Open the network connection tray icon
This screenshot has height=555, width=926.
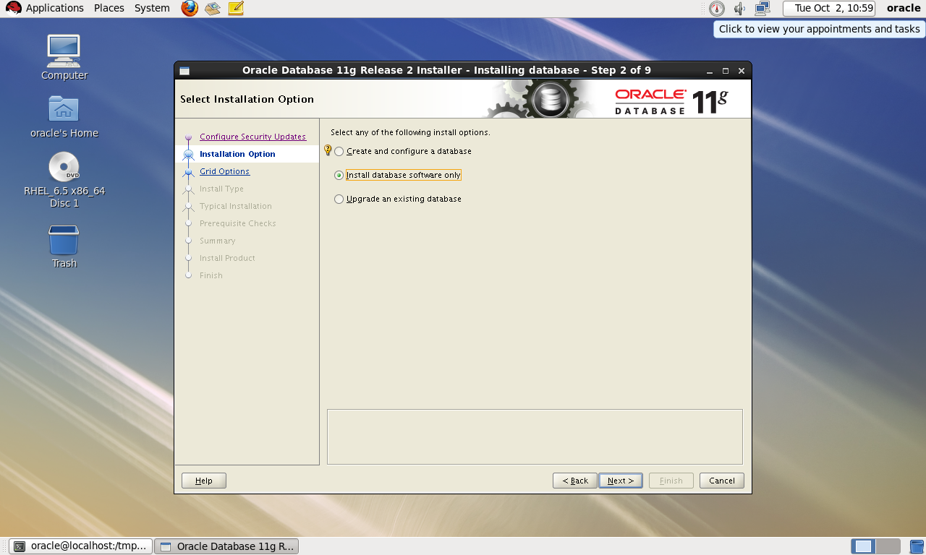point(762,9)
